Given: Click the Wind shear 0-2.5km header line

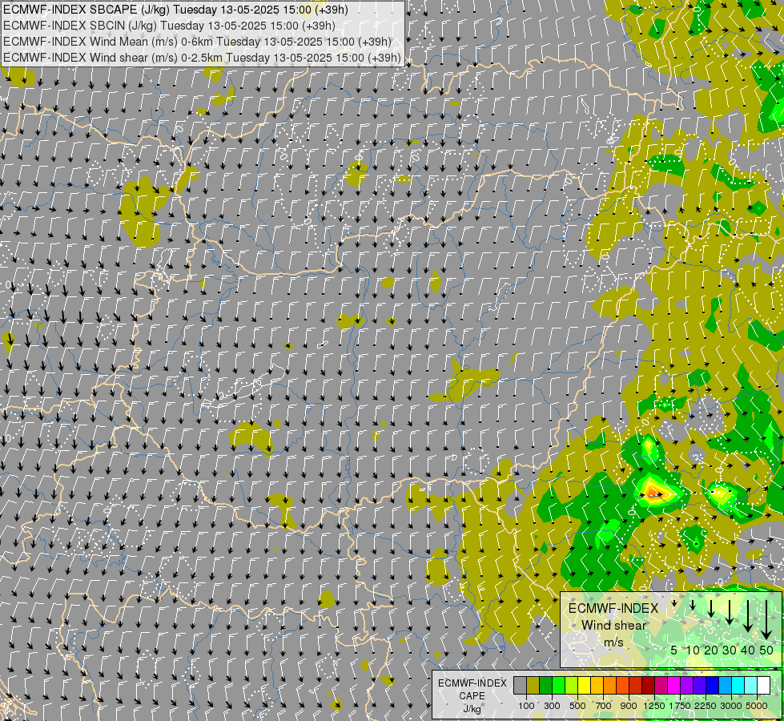Looking at the screenshot, I should pyautogui.click(x=203, y=58).
